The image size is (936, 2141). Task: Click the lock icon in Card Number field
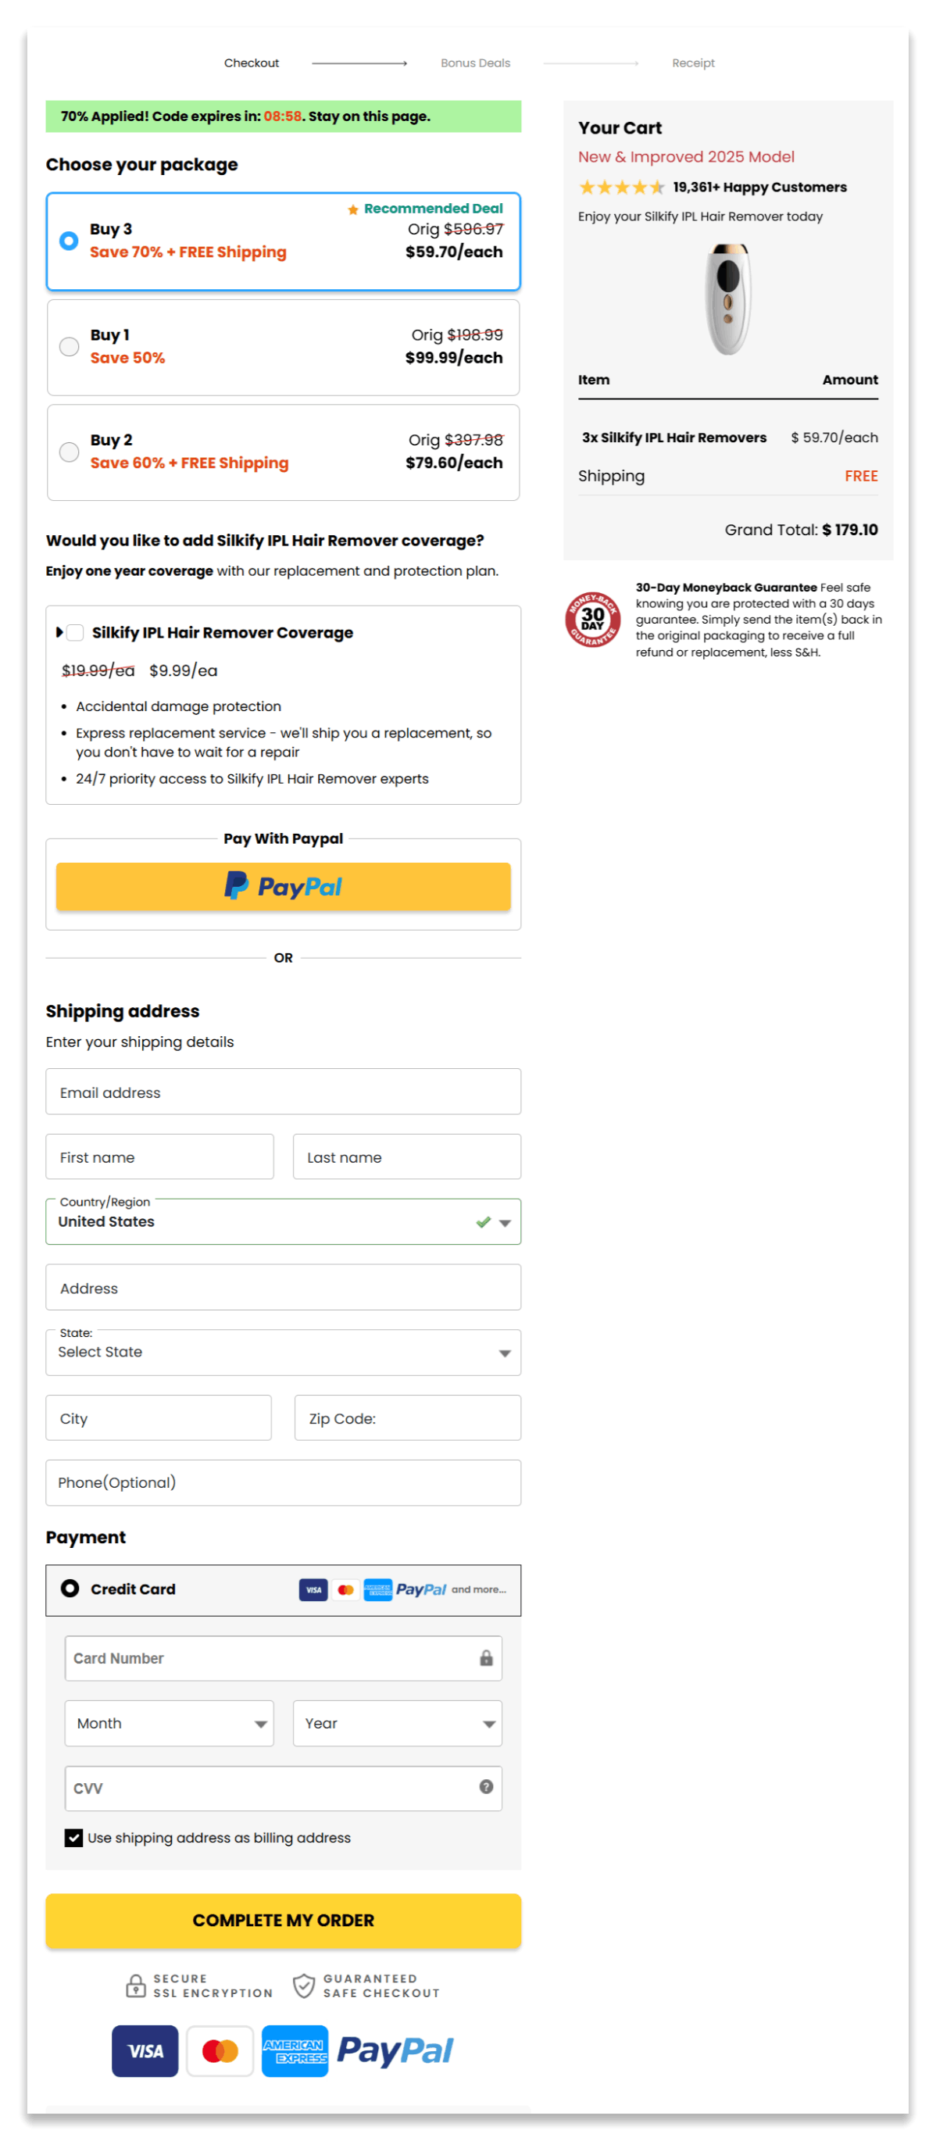(485, 1657)
